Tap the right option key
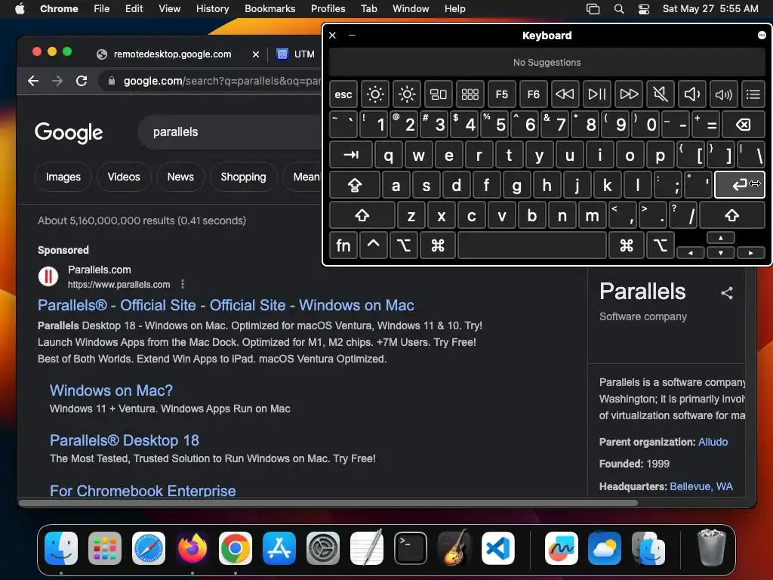Viewport: 773px width, 580px height. pos(661,245)
